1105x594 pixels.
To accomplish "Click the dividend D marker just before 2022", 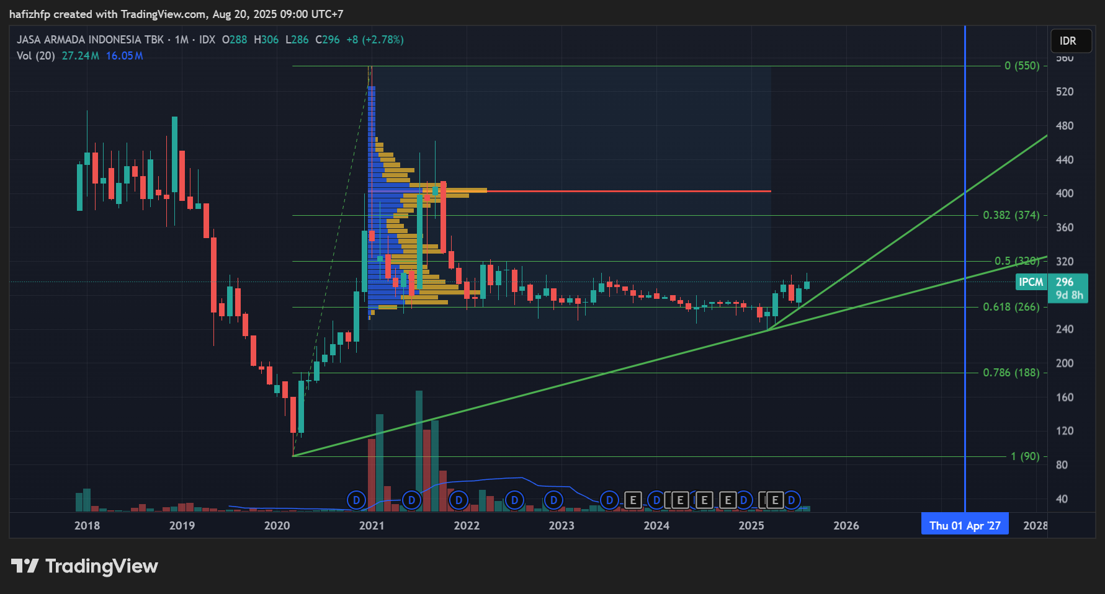I will point(459,500).
